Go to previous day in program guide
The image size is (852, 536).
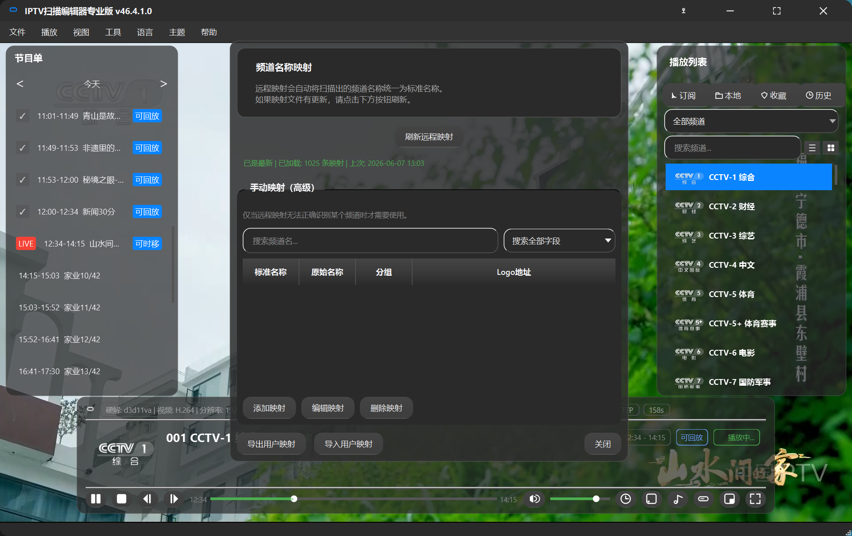[x=20, y=84]
